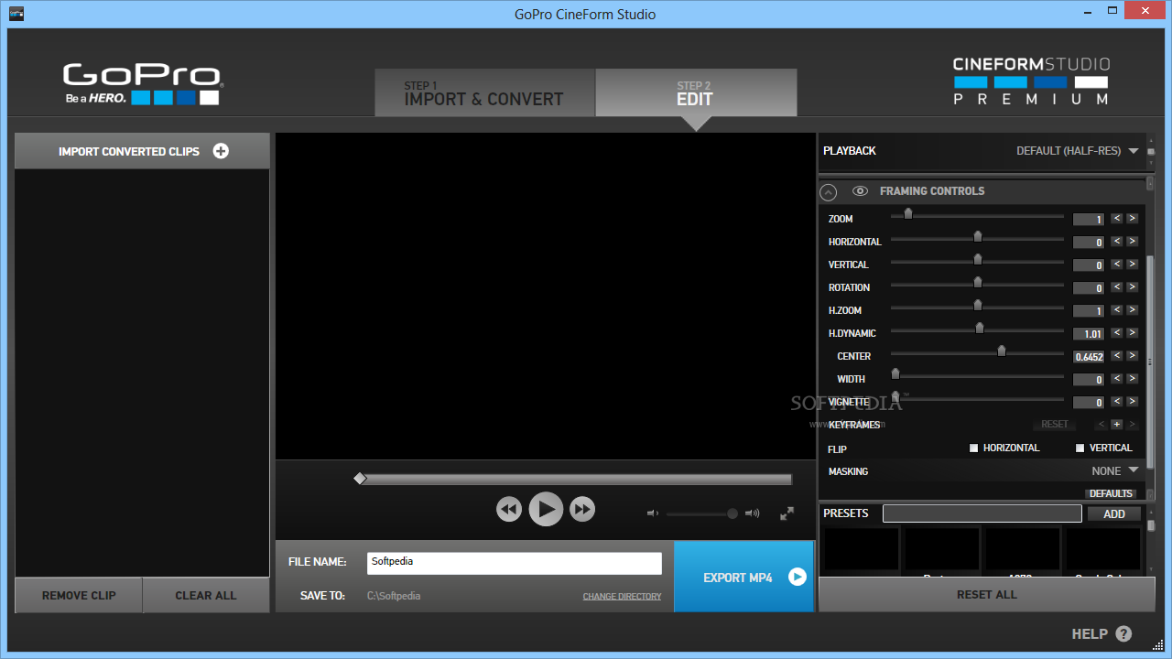Toggle Framing Controls eye visibility
Screen dimensions: 1172x659
point(860,191)
